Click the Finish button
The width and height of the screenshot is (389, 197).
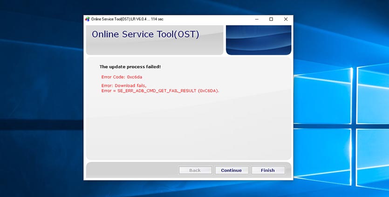tap(268, 170)
